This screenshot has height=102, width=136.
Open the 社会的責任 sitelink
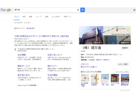[53, 75]
